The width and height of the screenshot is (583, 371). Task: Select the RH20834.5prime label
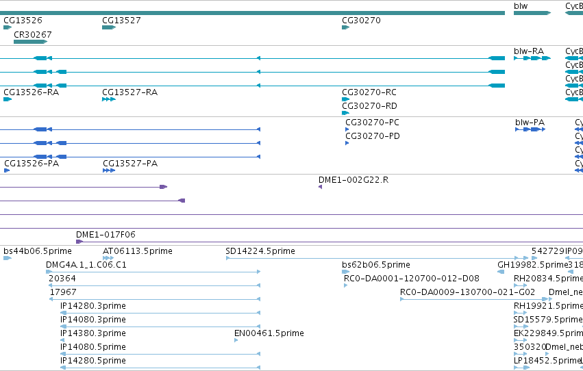pyautogui.click(x=549, y=279)
